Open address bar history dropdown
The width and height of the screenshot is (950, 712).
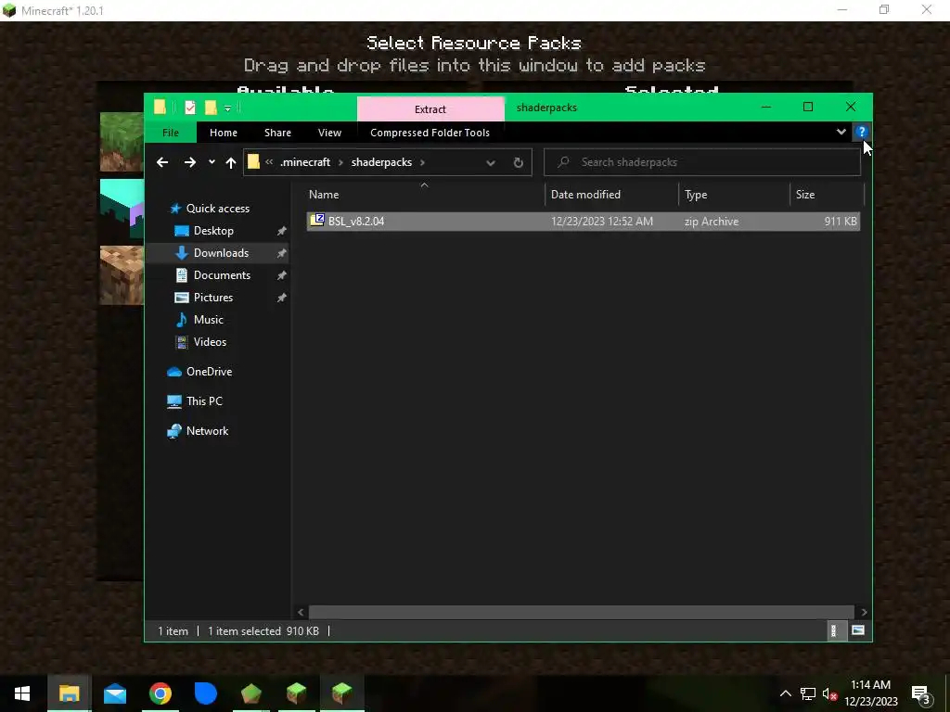(491, 162)
